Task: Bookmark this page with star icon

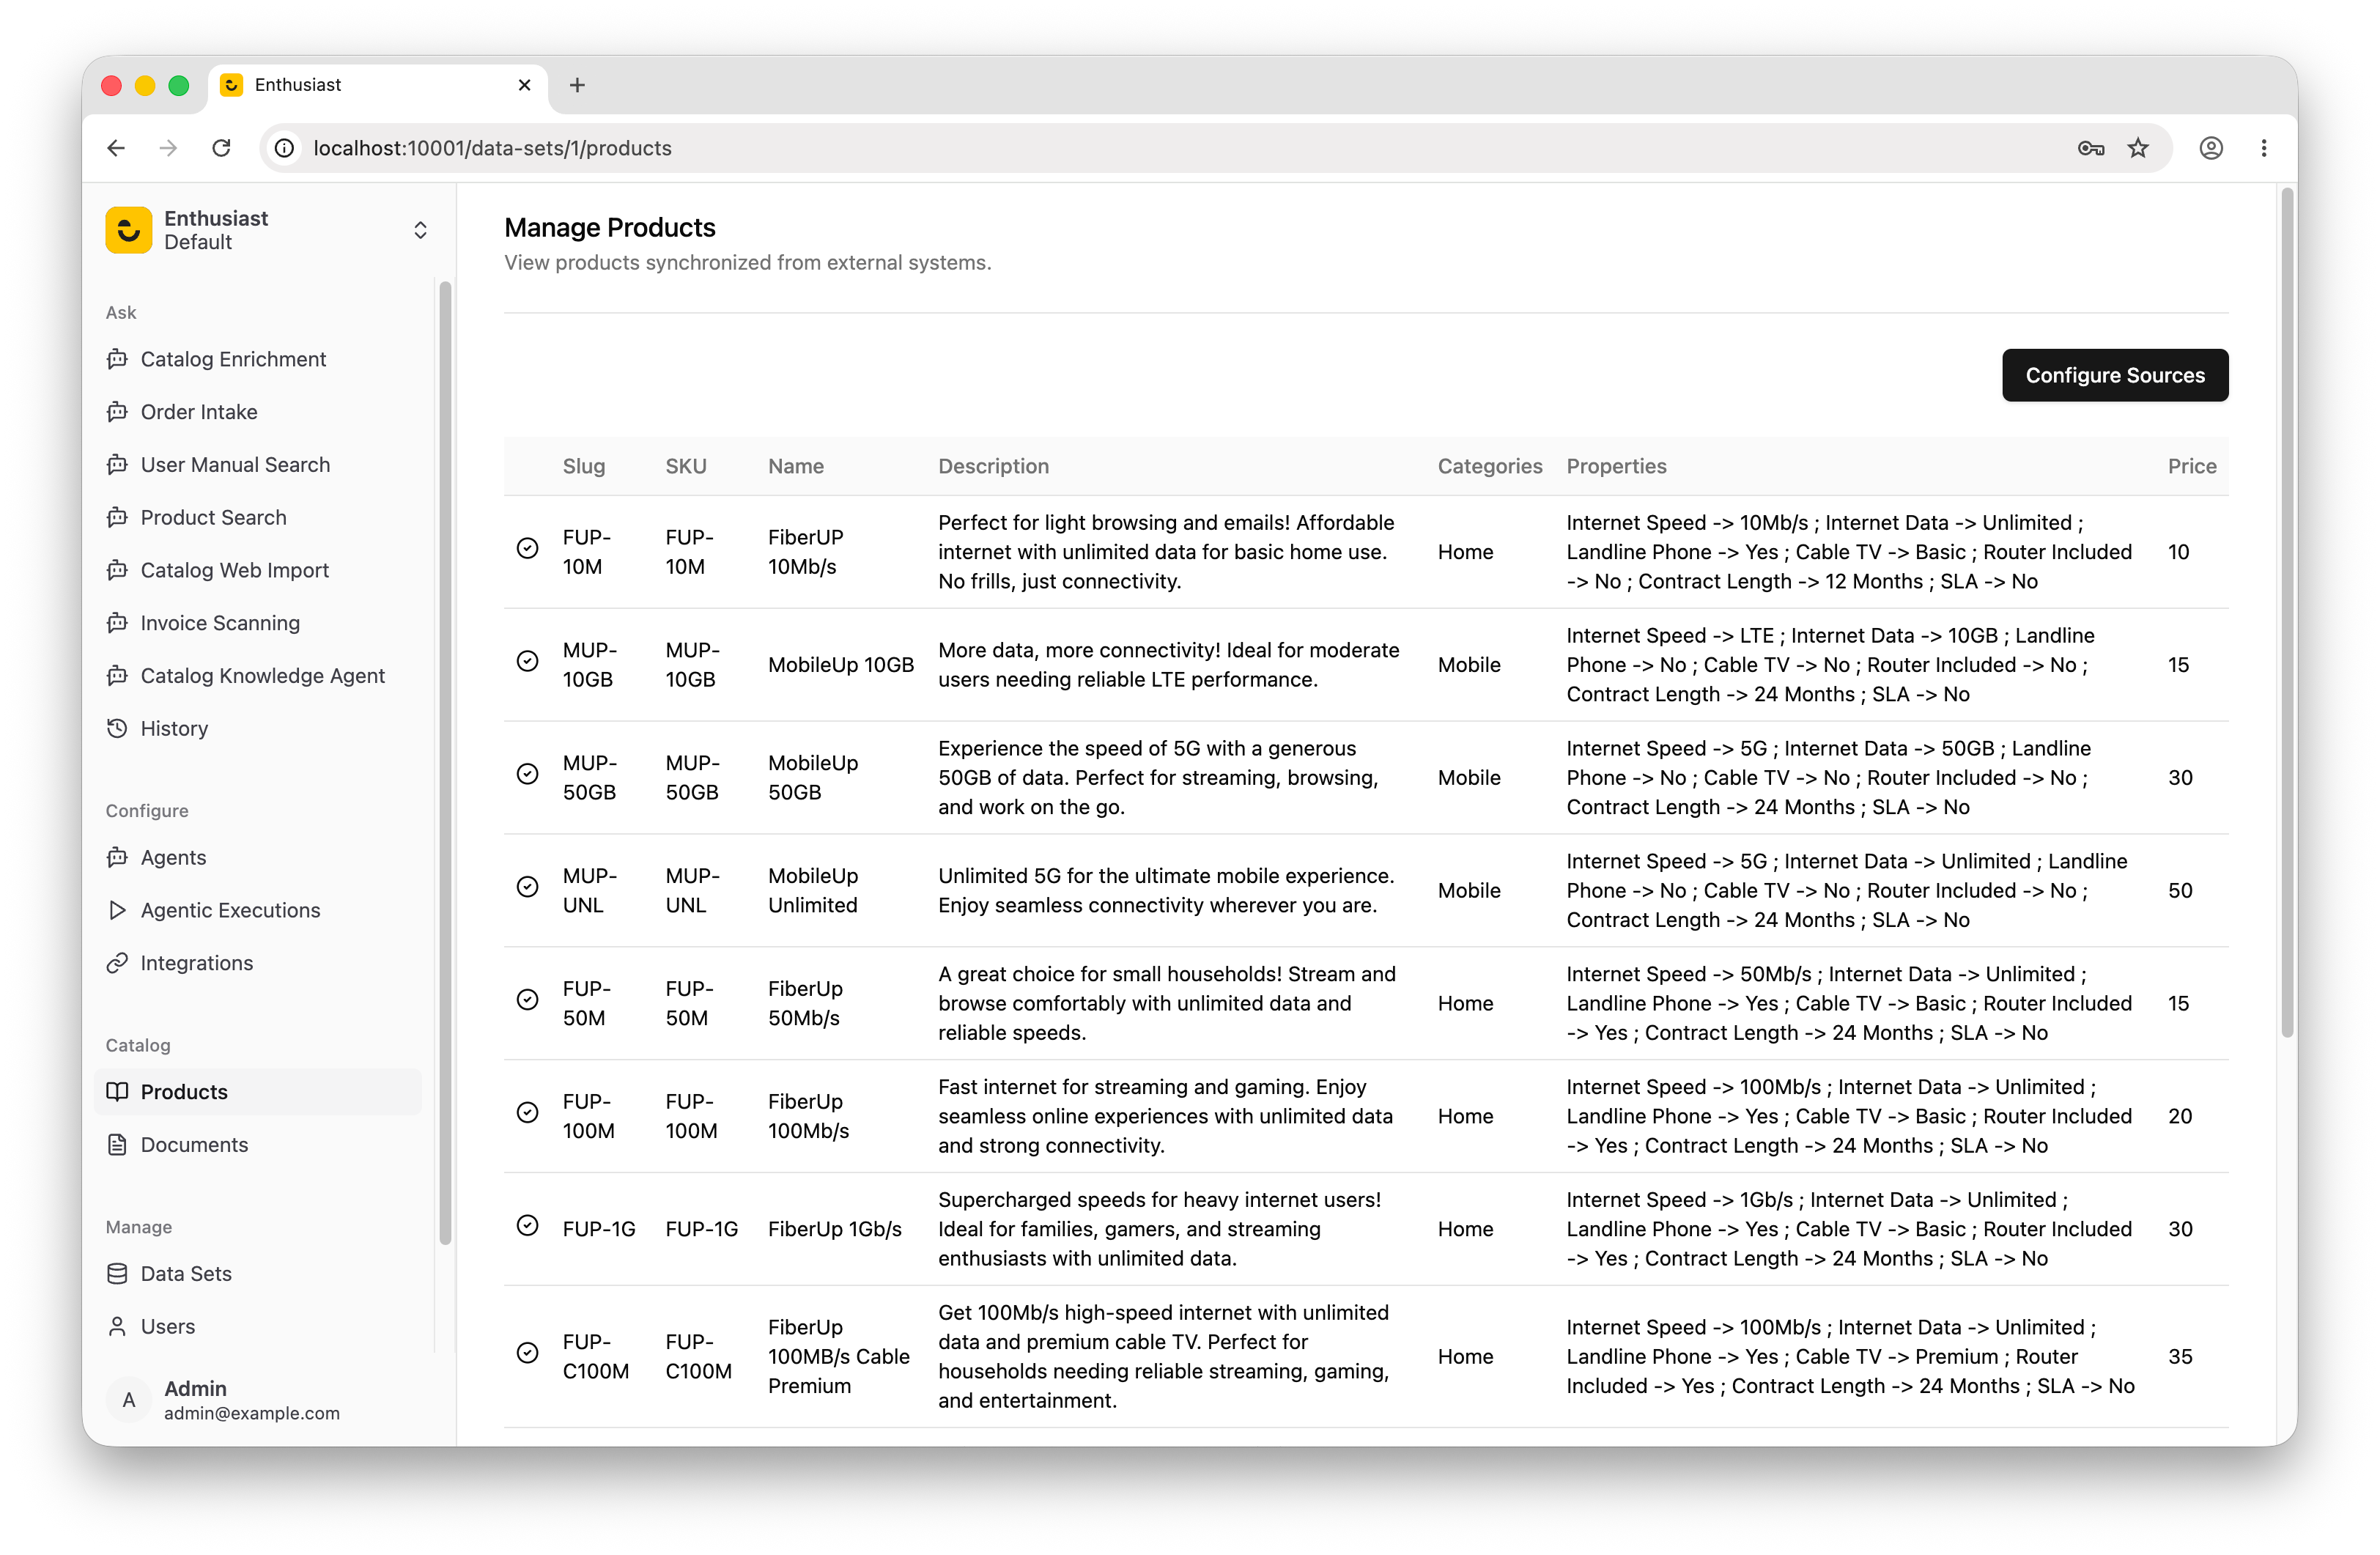Action: coord(2138,148)
